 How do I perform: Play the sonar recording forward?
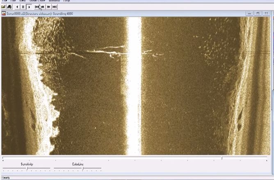pos(29,7)
